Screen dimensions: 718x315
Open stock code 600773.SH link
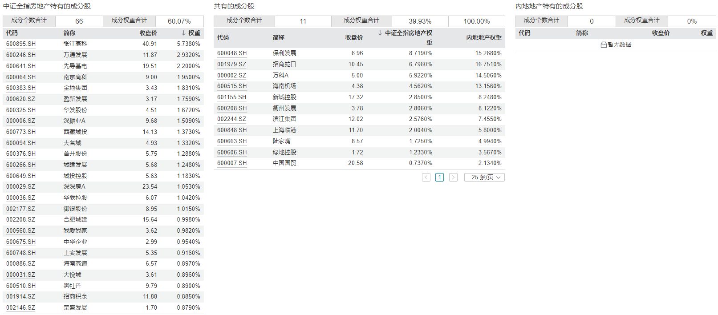click(21, 132)
